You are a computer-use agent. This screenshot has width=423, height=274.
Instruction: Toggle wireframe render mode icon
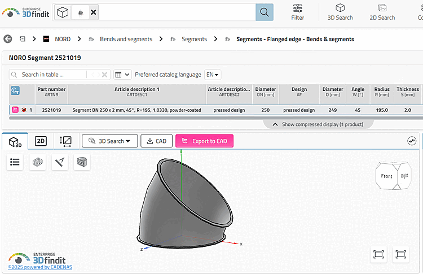click(37, 162)
